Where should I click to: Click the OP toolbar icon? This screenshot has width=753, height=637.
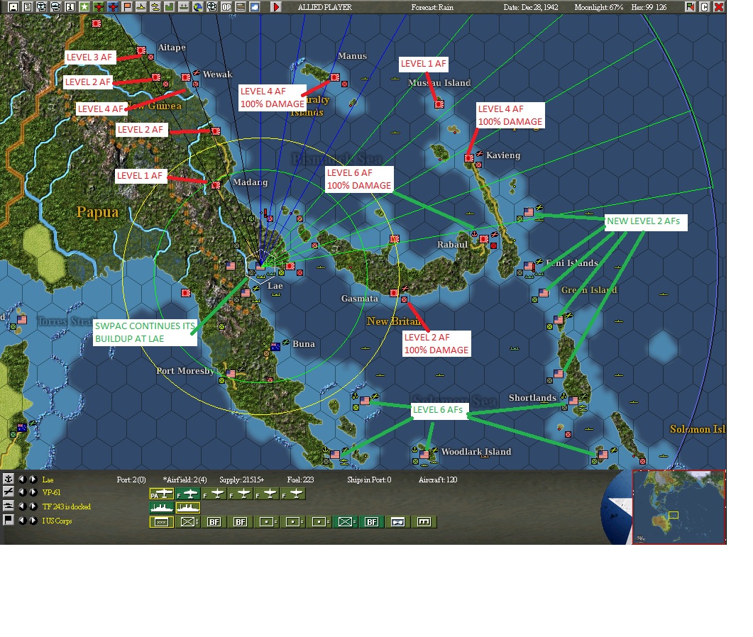pos(226,6)
